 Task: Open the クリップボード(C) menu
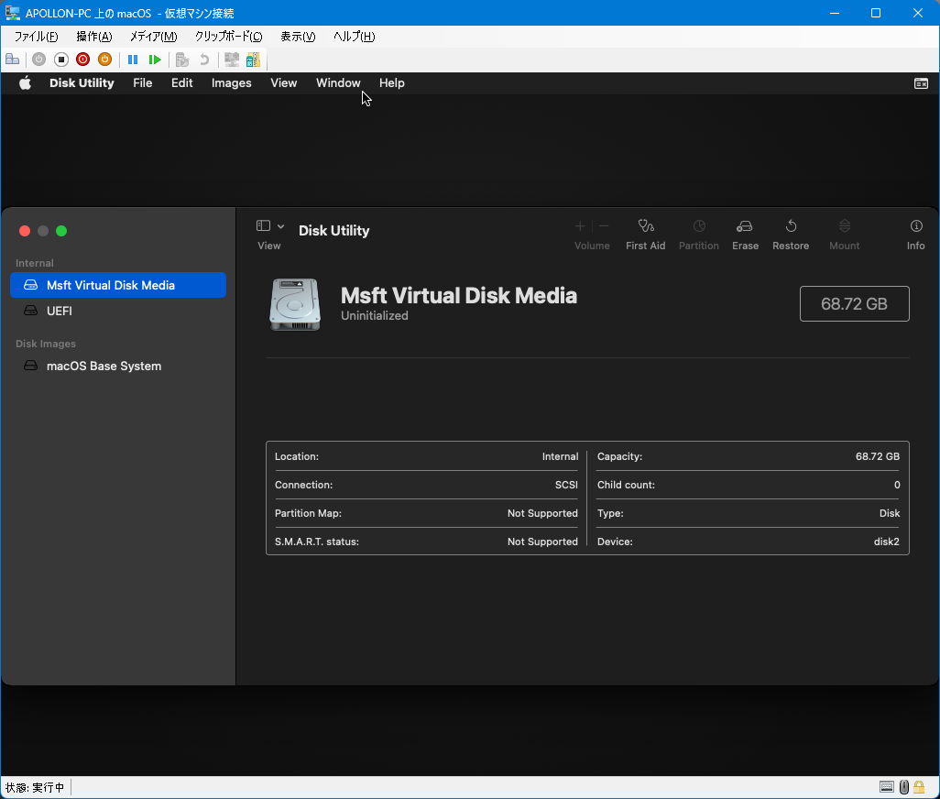(228, 37)
